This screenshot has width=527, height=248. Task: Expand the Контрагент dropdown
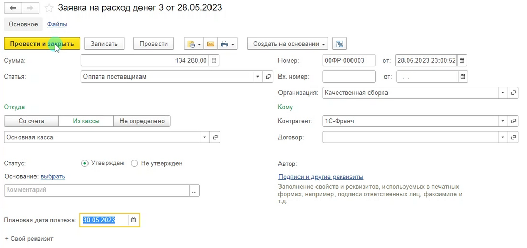(503, 121)
